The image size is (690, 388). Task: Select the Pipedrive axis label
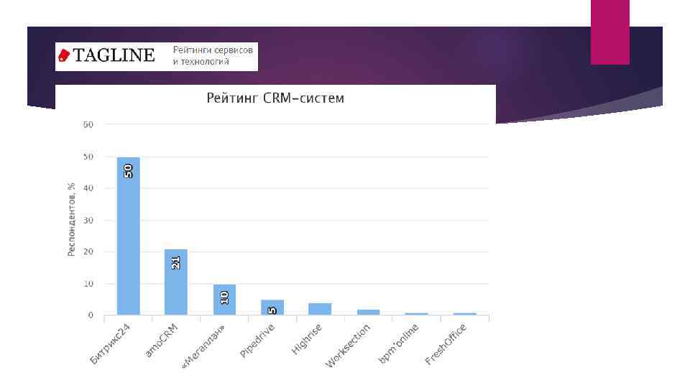tap(257, 343)
